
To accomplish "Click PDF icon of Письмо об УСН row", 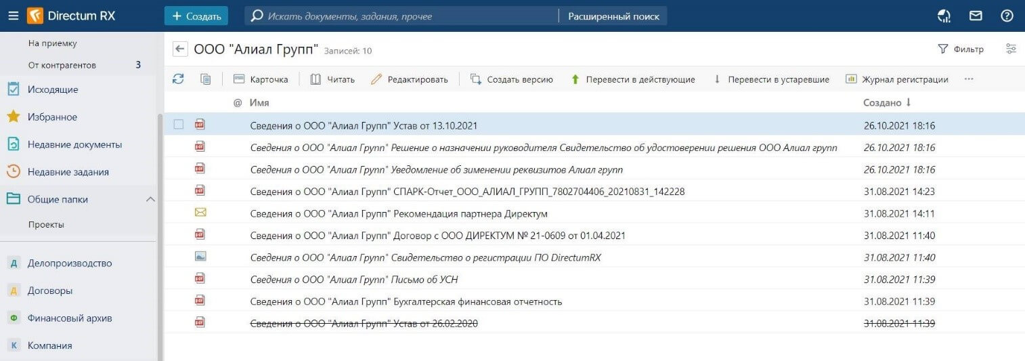I will (200, 278).
